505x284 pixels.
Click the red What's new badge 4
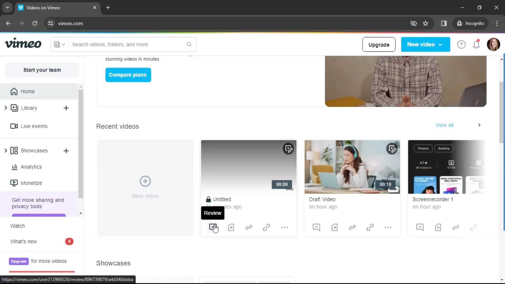tap(69, 241)
